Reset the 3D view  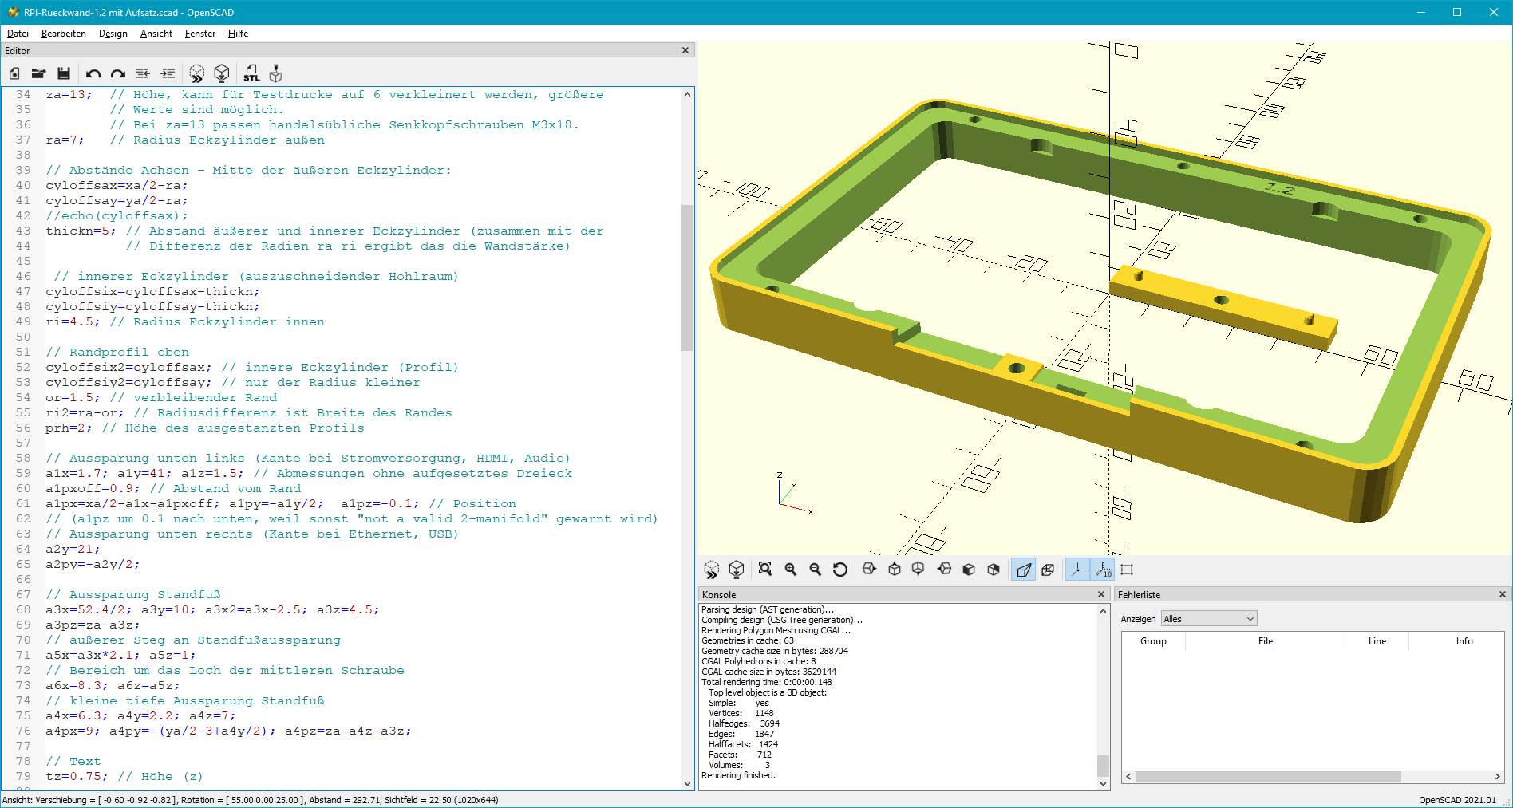(x=840, y=569)
